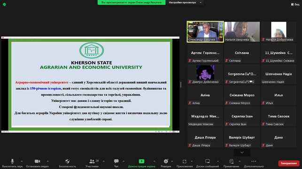Select Наталія Доброгаєва video thumbnail
The image size is (302, 169).
(x=279, y=32)
